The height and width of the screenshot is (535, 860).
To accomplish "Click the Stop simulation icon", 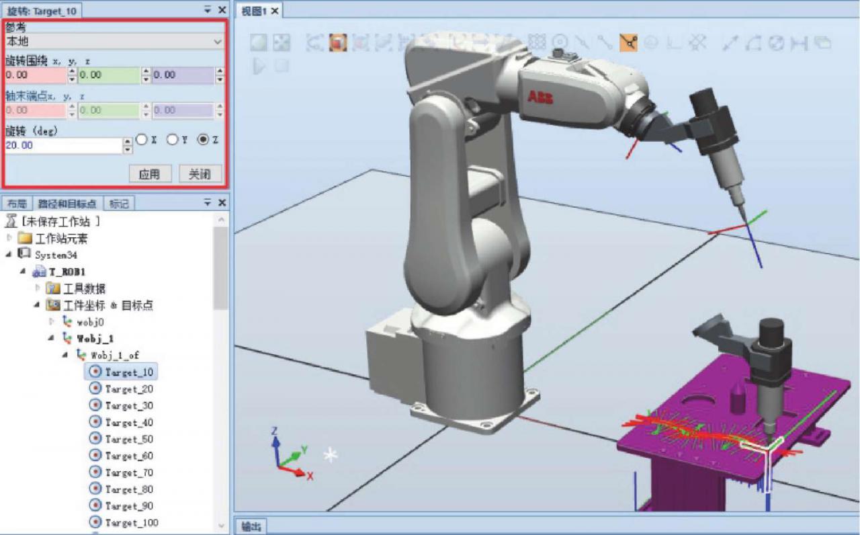I will (x=282, y=66).
